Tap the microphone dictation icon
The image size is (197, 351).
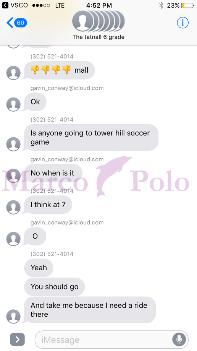pos(179,340)
